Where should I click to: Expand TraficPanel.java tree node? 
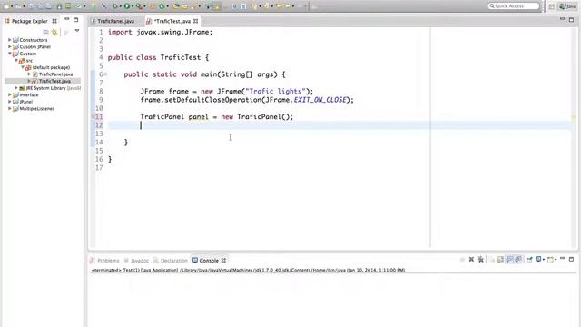(29, 74)
